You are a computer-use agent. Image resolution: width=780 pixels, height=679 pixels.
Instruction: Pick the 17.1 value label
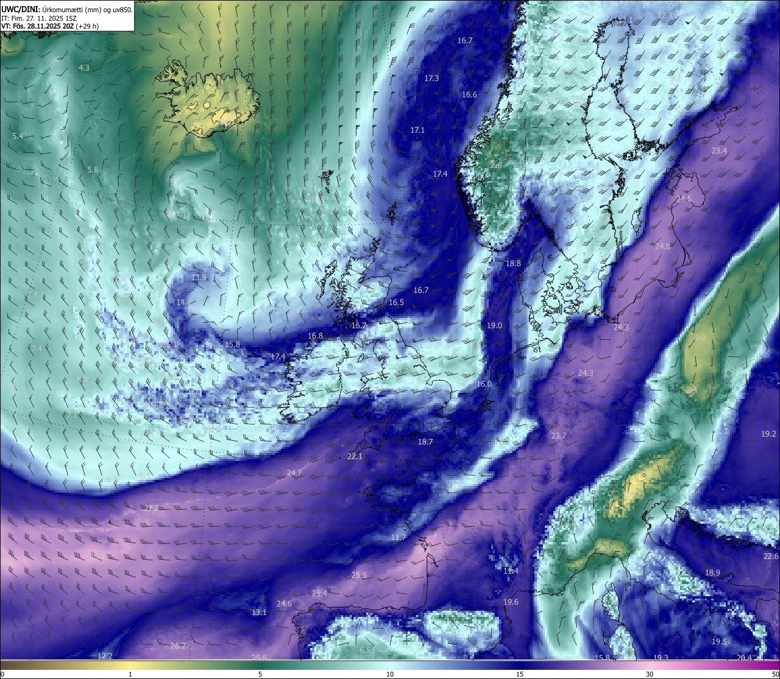tap(417, 130)
